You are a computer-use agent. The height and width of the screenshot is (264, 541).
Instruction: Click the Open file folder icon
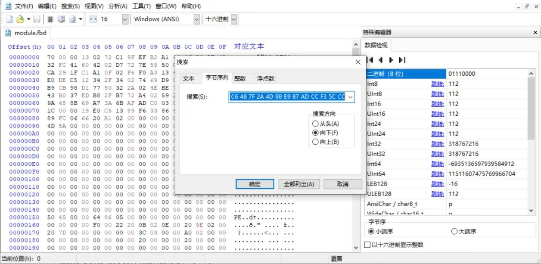click(x=20, y=19)
